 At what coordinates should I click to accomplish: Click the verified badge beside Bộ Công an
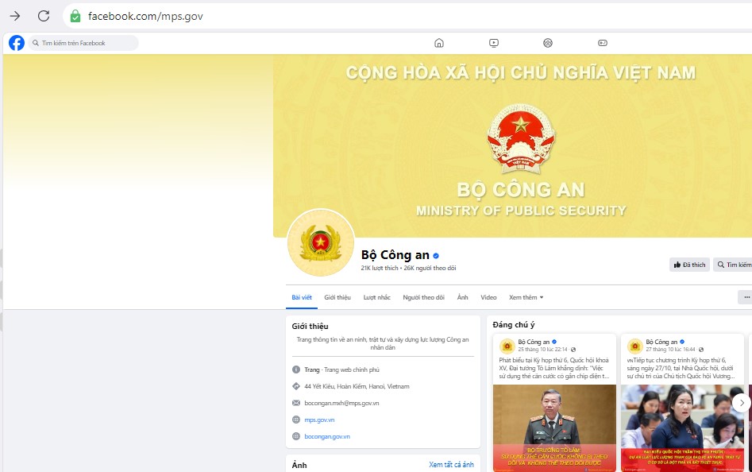click(x=436, y=256)
